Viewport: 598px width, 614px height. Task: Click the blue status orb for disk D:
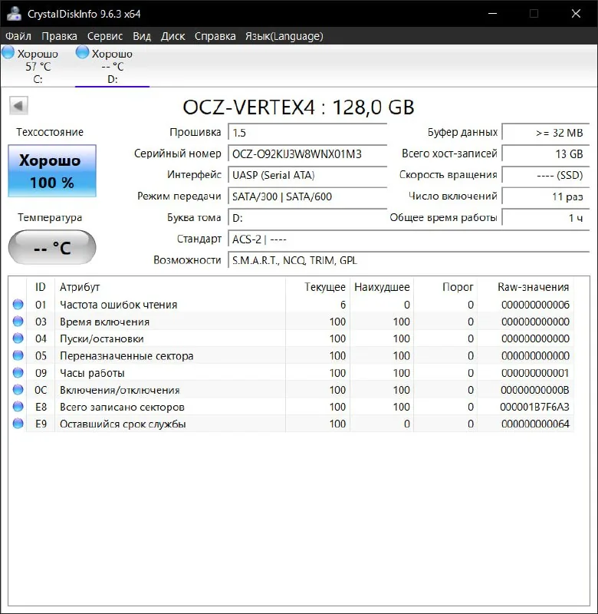[82, 52]
